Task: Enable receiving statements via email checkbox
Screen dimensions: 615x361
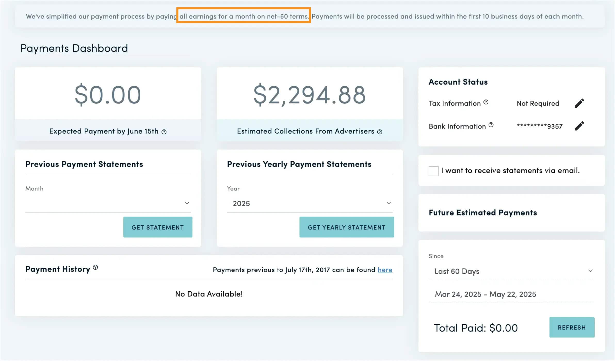Action: (x=433, y=171)
